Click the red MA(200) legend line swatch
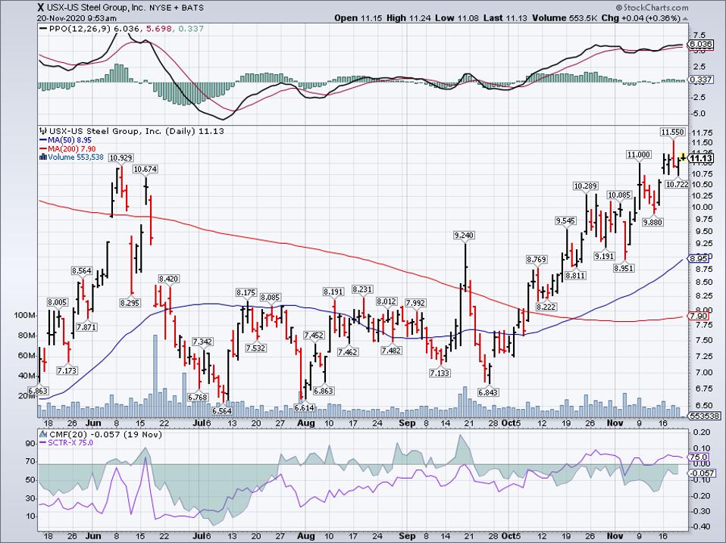The height and width of the screenshot is (543, 726). tap(43, 148)
